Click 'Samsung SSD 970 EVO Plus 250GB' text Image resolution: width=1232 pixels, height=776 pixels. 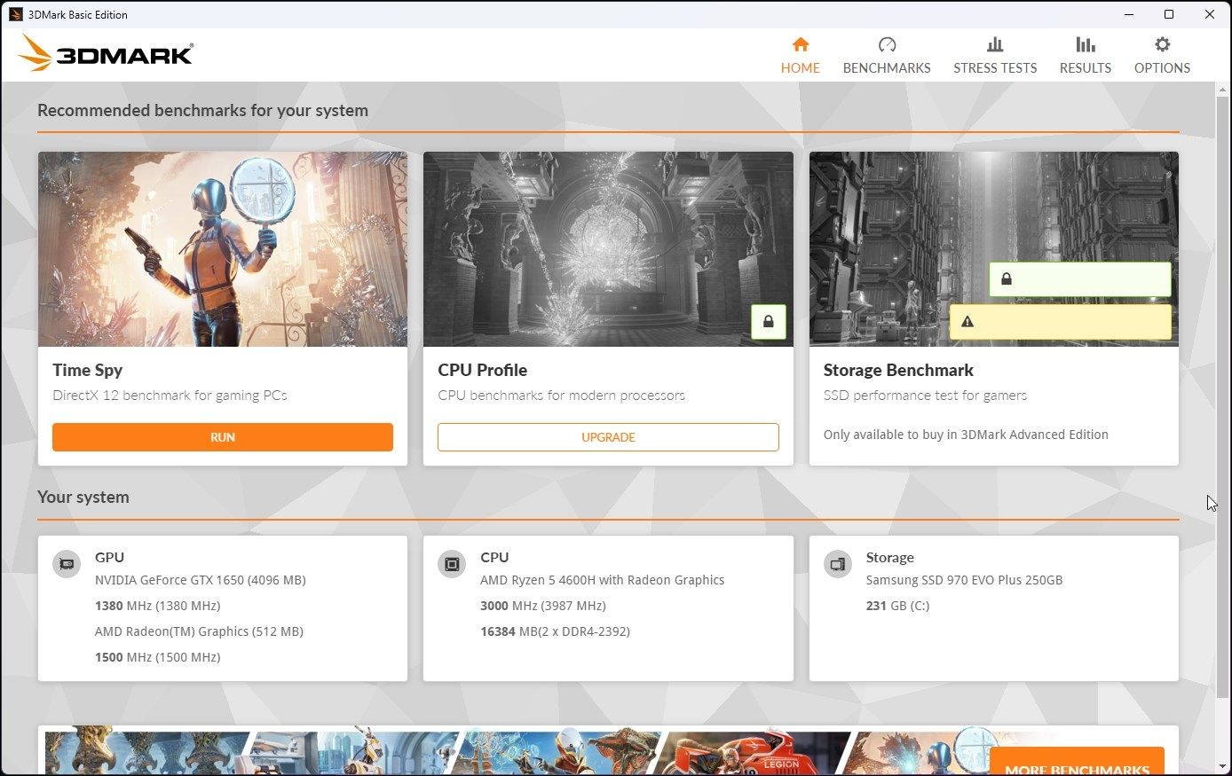tap(964, 580)
